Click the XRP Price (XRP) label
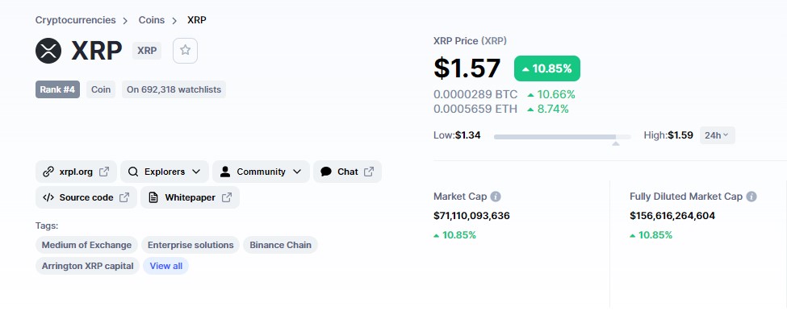This screenshot has height=323, width=787. (x=471, y=41)
